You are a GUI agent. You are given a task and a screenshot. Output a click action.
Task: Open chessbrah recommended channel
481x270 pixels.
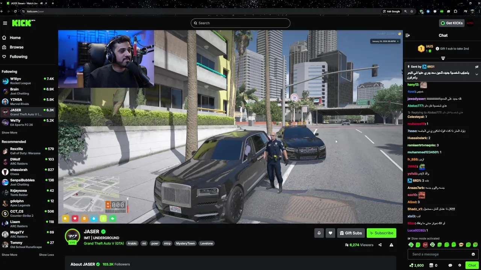click(28, 172)
